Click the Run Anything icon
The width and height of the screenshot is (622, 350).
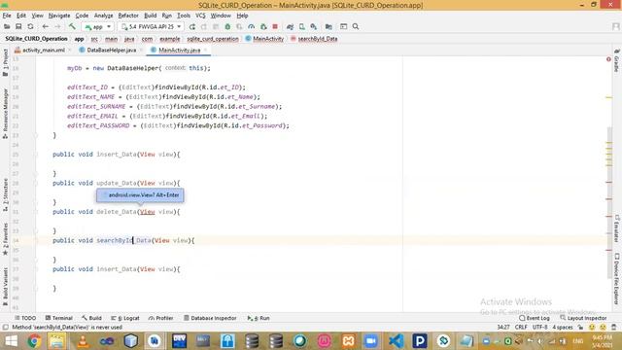click(x=343, y=26)
